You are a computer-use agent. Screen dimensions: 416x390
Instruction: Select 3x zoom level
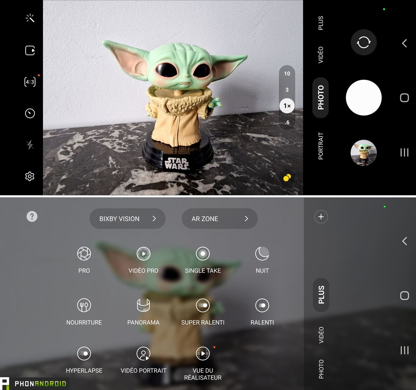point(287,90)
